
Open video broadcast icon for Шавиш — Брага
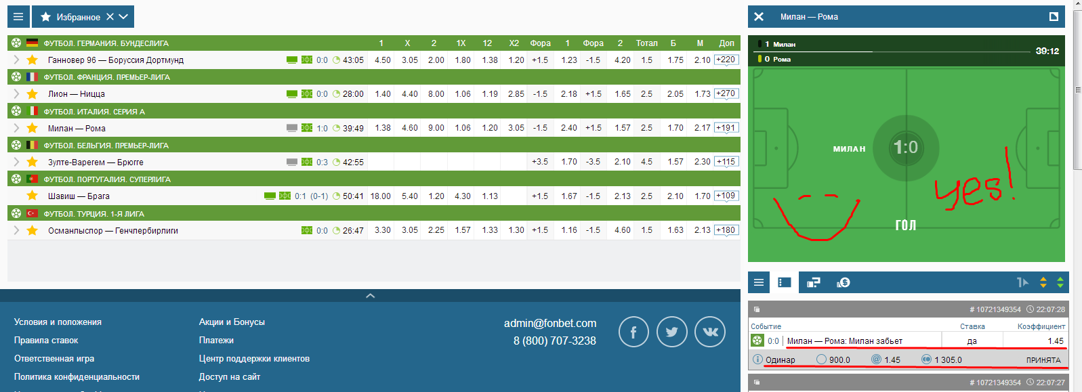point(270,196)
